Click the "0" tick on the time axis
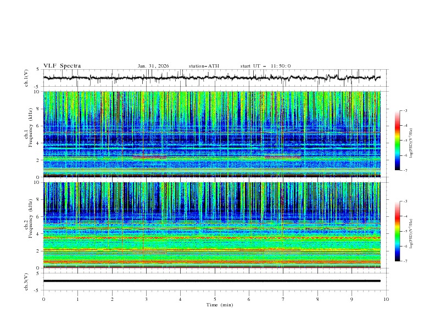Image resolution: width=435 pixels, height=336 pixels. [43, 299]
